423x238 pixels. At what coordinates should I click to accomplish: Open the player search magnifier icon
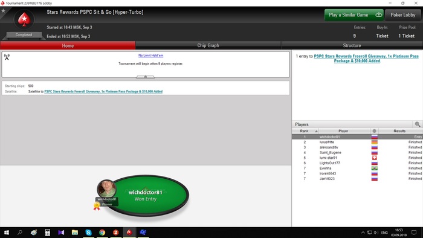(418, 124)
